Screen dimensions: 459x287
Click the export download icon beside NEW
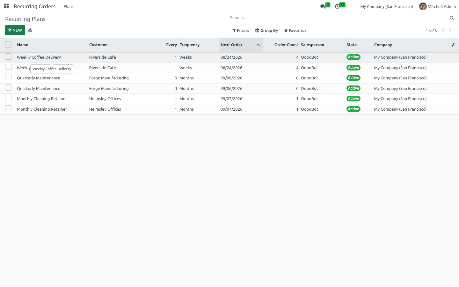30,30
